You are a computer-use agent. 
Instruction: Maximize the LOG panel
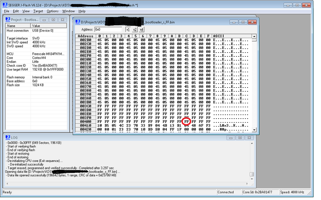click(240, 138)
